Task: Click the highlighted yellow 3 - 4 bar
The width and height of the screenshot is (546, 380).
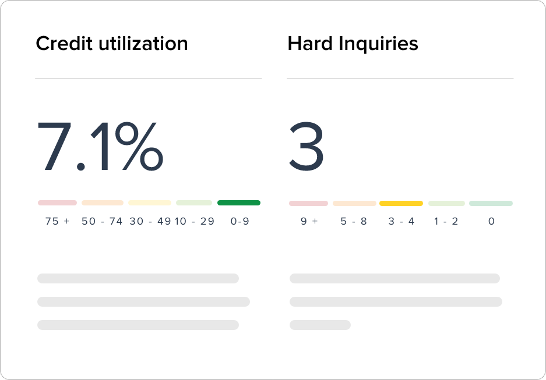Action: [x=401, y=204]
